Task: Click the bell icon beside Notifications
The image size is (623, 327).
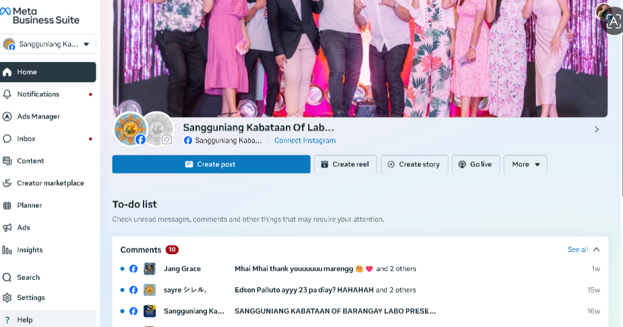Action: [x=7, y=94]
